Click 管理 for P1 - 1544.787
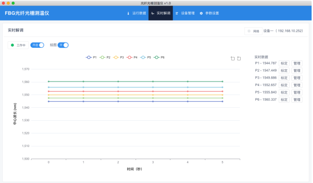Image resolution: width=313 pixels, height=183 pixels. (x=297, y=63)
